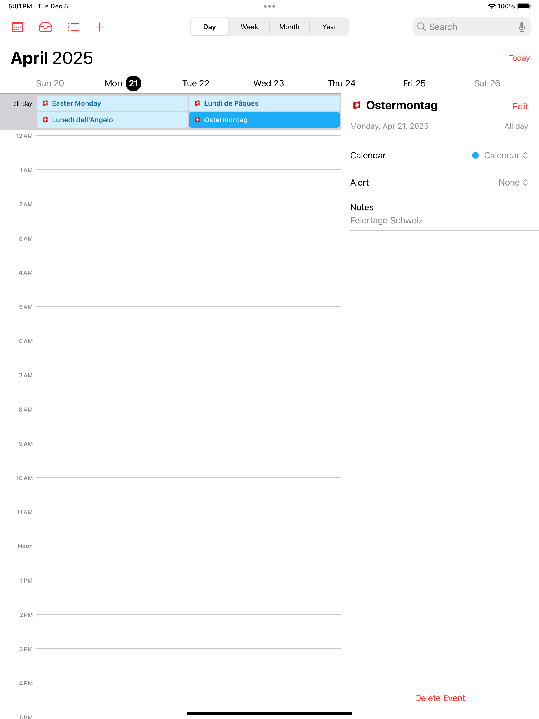Add a new event with plus icon
This screenshot has height=719, width=539.
(100, 27)
